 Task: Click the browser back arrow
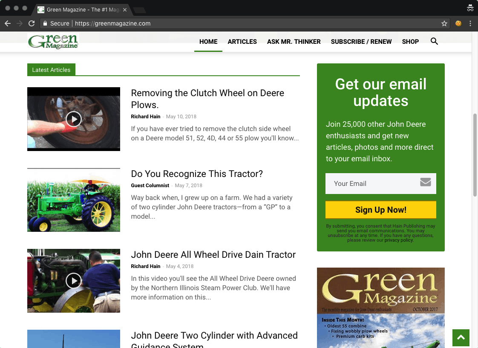click(8, 23)
